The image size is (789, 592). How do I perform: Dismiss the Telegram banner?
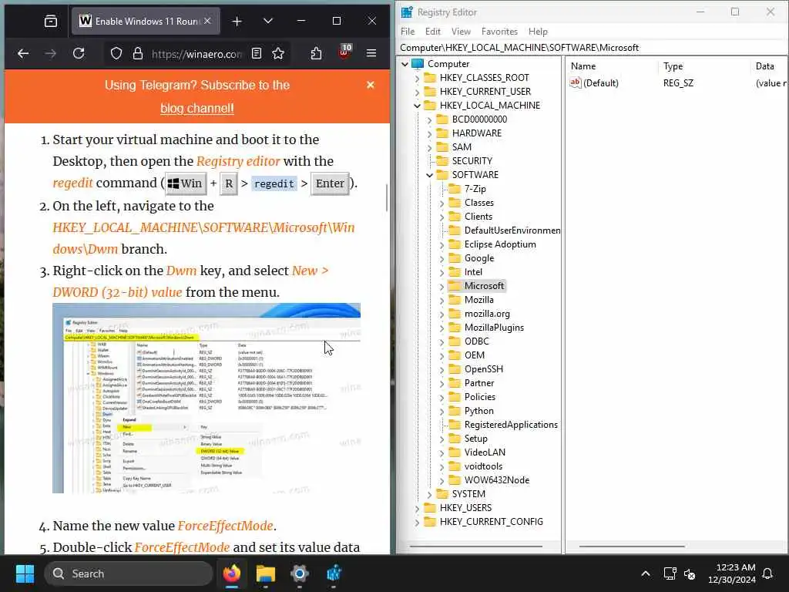pos(371,85)
